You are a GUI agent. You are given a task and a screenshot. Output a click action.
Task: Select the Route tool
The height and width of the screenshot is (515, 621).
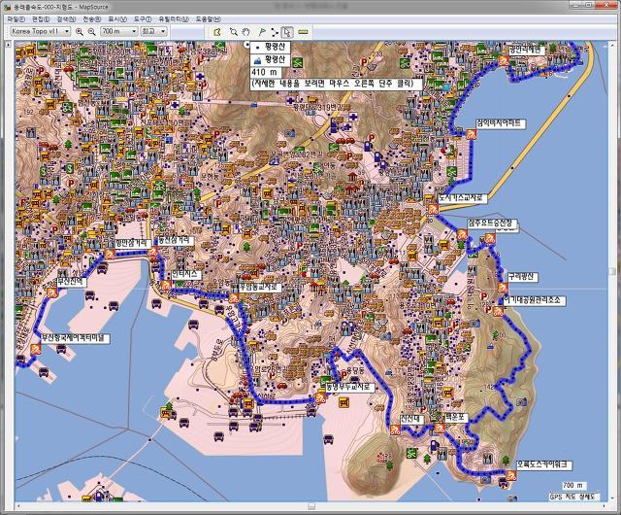[x=275, y=32]
